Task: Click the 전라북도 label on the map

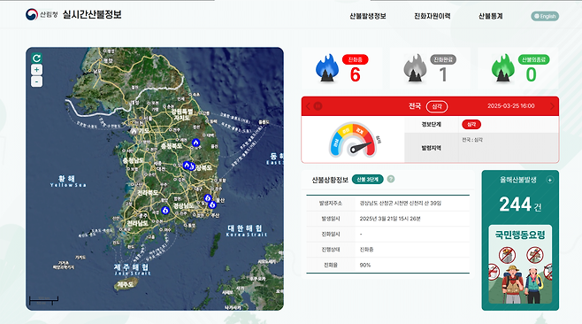Action: [x=148, y=192]
